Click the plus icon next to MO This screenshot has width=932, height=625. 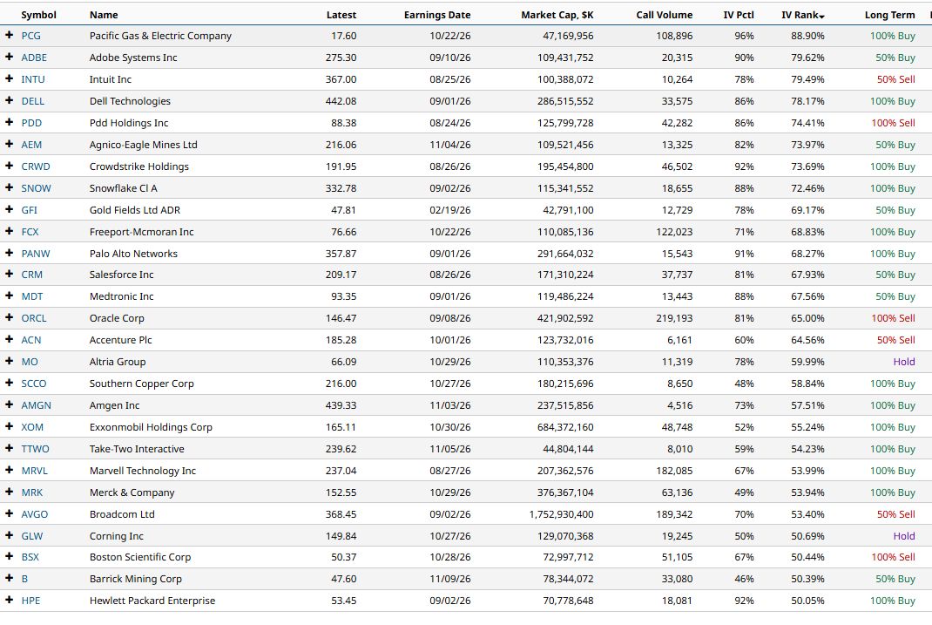pyautogui.click(x=9, y=361)
